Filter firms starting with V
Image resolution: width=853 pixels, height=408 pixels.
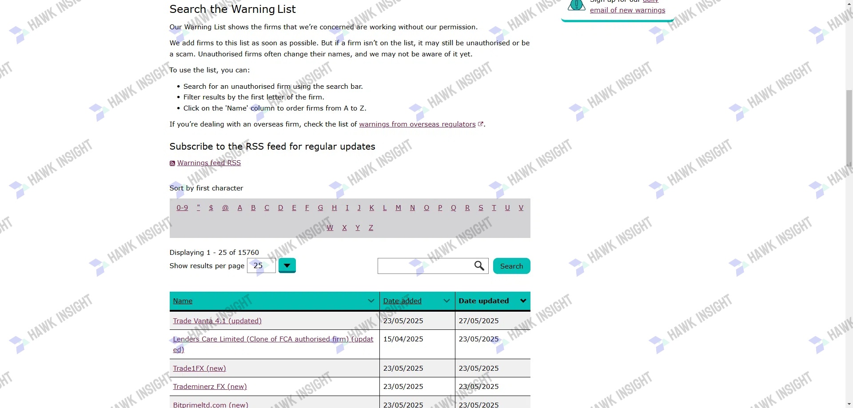coord(521,207)
